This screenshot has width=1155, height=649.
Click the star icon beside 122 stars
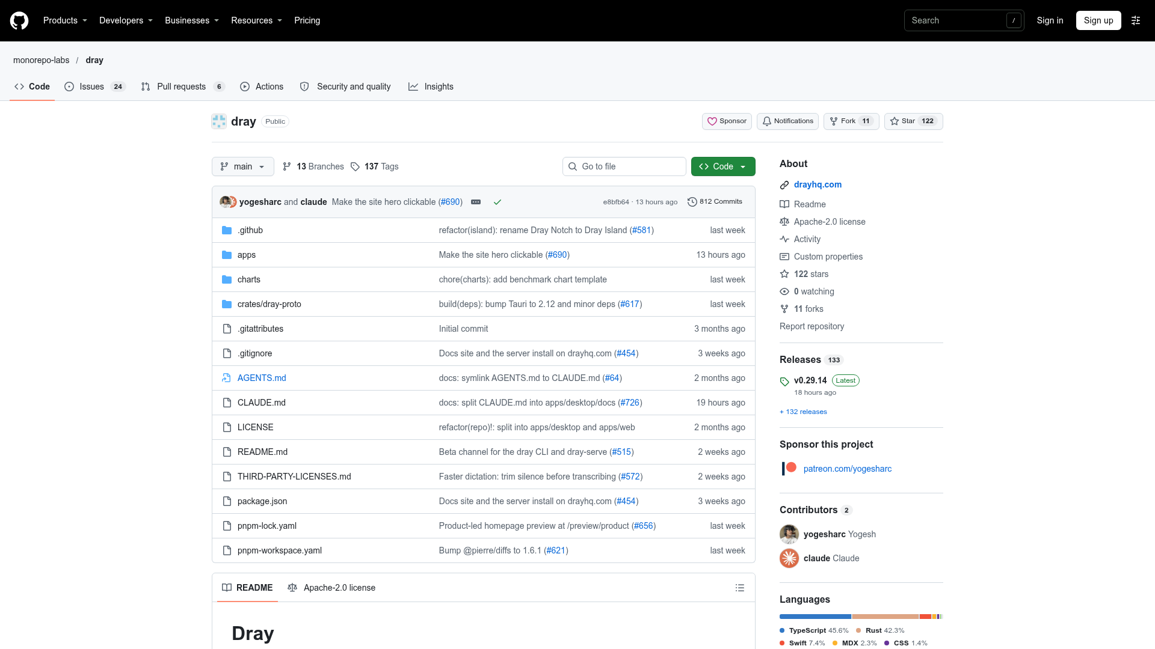784,274
